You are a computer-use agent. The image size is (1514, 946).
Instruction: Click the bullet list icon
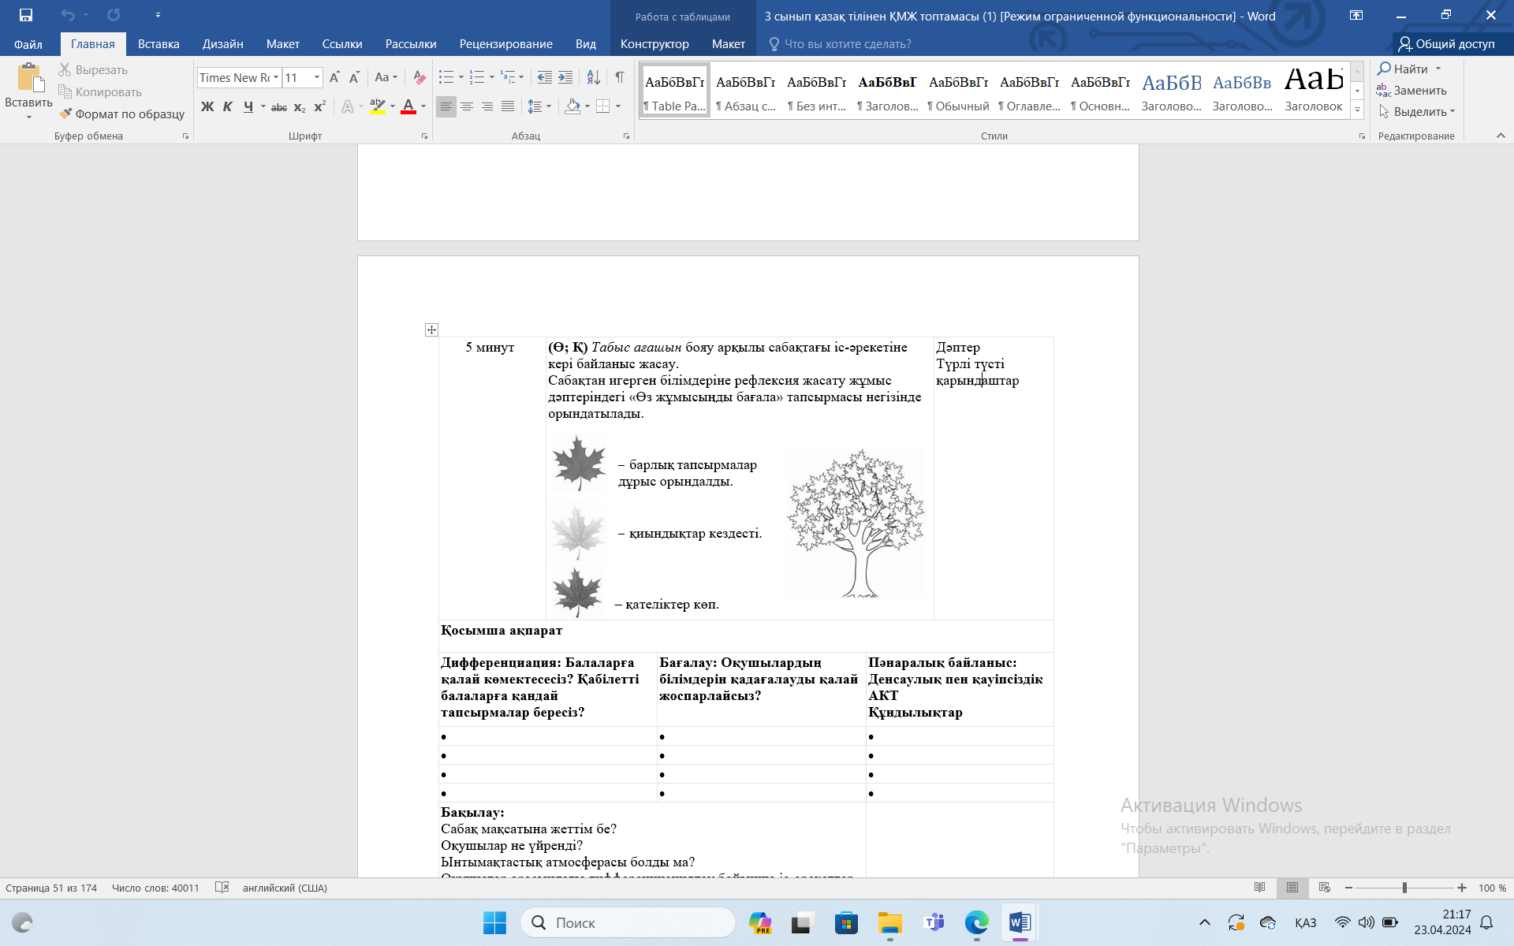(x=446, y=77)
